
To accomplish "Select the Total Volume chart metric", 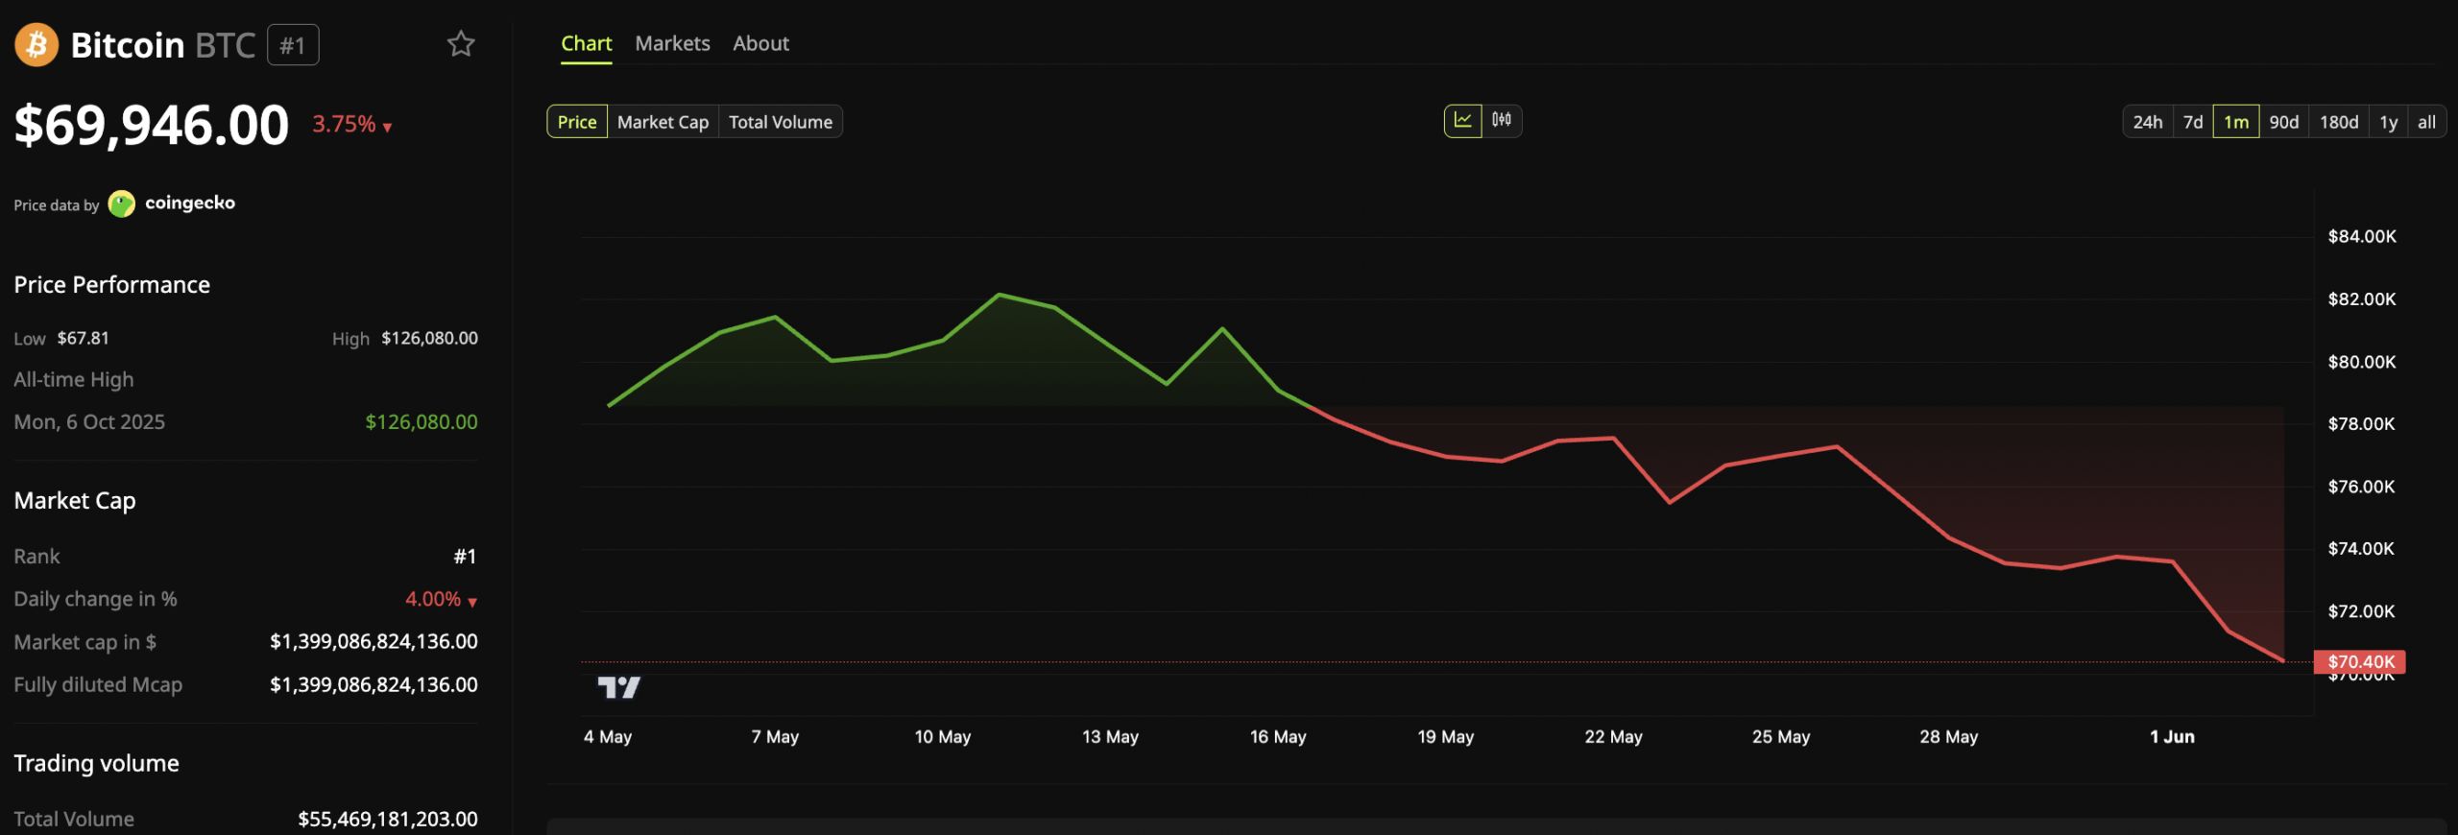I will coord(781,122).
